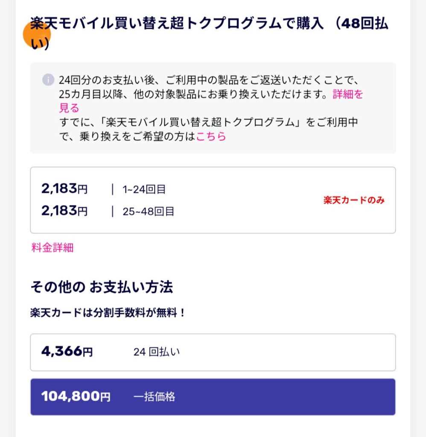Click the 2,183円 price for 25~48回目
Viewport: 426px width, 437px height.
64,211
